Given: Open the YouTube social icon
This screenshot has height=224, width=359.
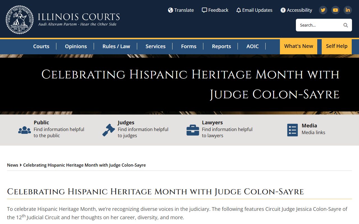Looking at the screenshot, I should [335, 10].
